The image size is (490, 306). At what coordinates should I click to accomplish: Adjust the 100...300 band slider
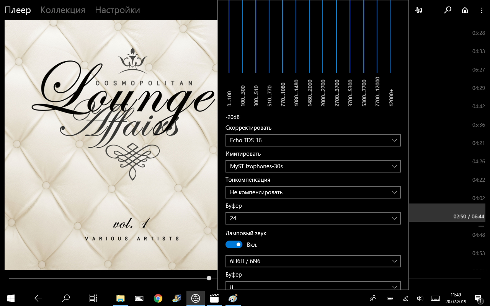click(242, 36)
